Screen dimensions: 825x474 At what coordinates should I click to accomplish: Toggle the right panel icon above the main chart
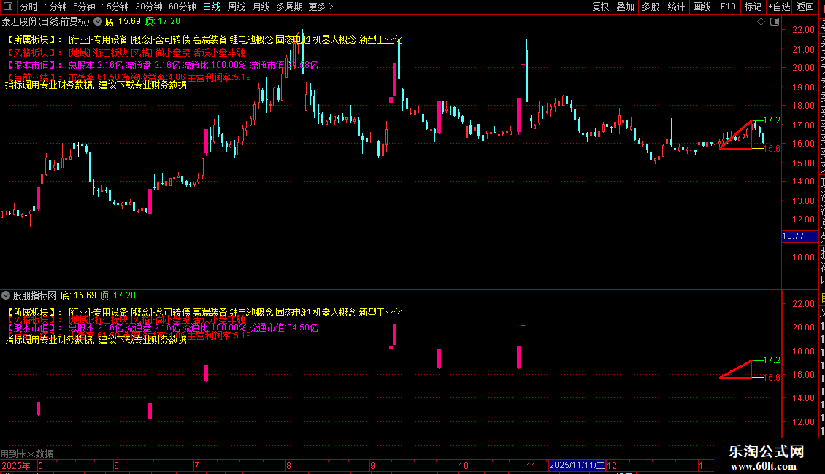[775, 22]
